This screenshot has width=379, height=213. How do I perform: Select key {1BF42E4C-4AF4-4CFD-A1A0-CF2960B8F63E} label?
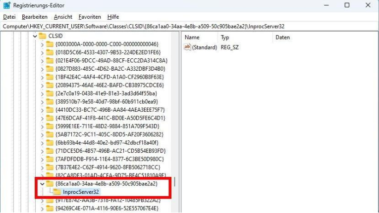pyautogui.click(x=109, y=77)
